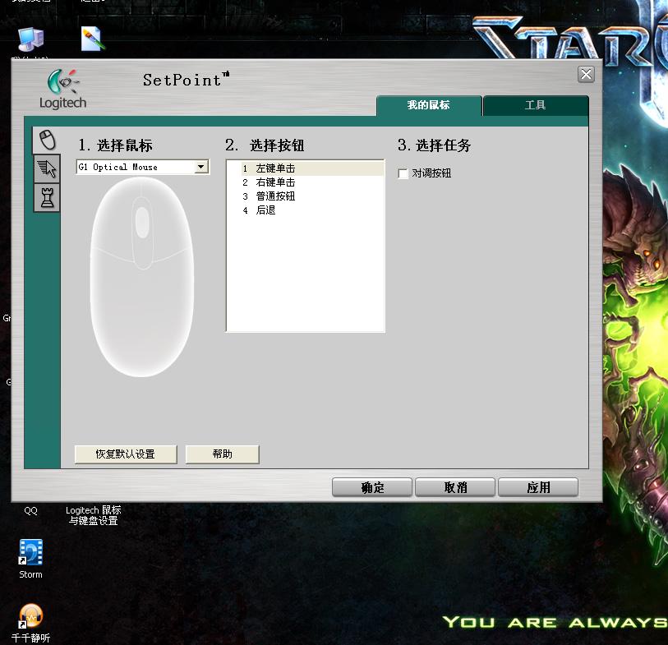This screenshot has height=645, width=668.
Task: Switch to the 我的鼠标 tab
Action: pos(429,106)
